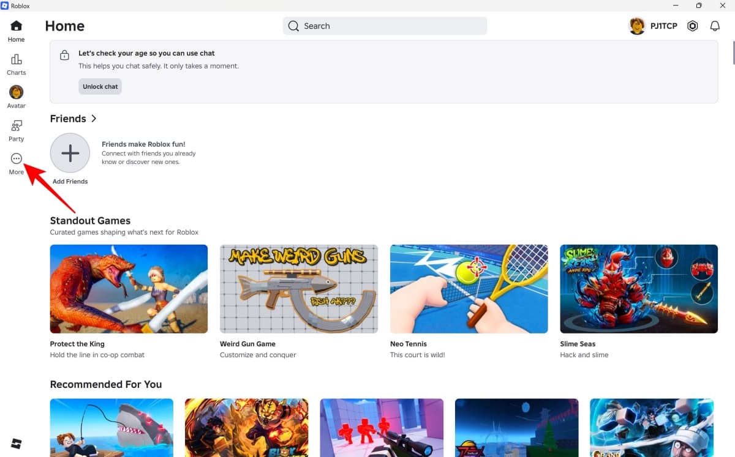Screen dimensions: 735x457
Task: Click 'This court is wild!' subtitle
Action: point(418,355)
